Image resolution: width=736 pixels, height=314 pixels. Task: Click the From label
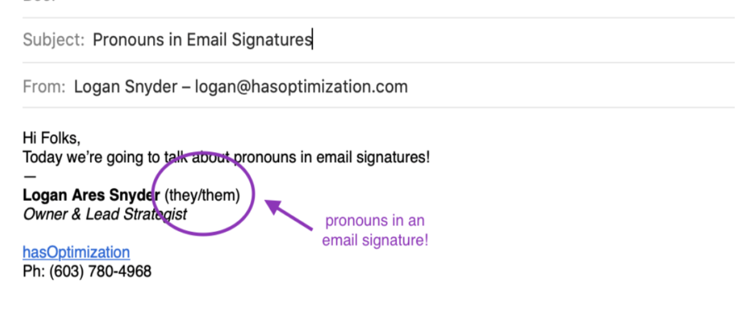44,87
